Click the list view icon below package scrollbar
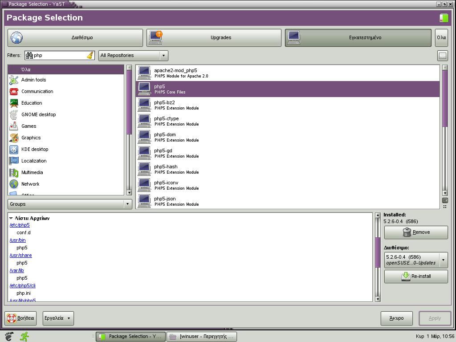The image size is (456, 342). pos(445,200)
